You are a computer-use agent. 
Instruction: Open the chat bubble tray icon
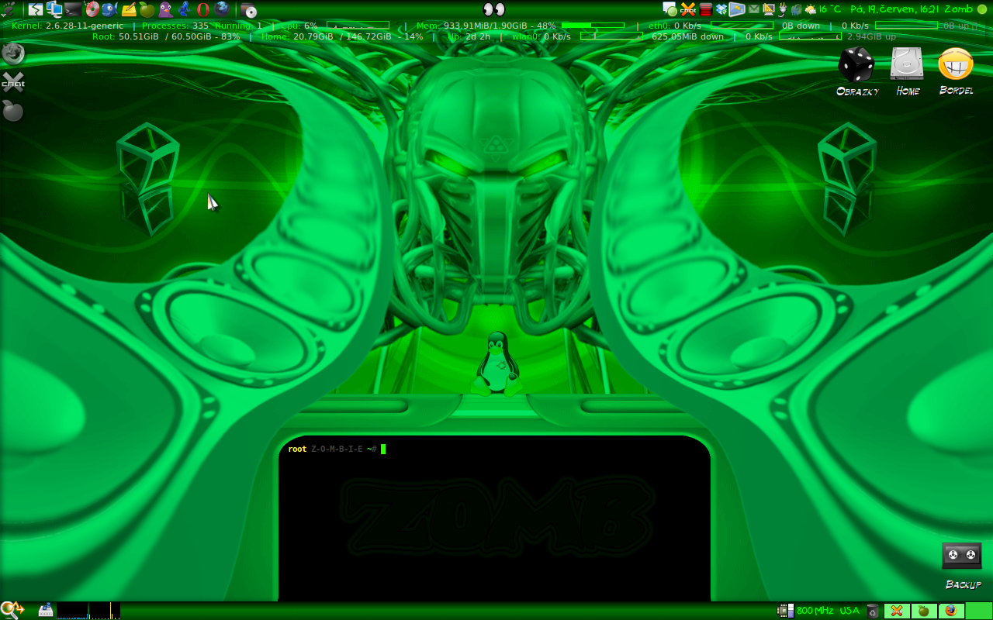point(670,9)
